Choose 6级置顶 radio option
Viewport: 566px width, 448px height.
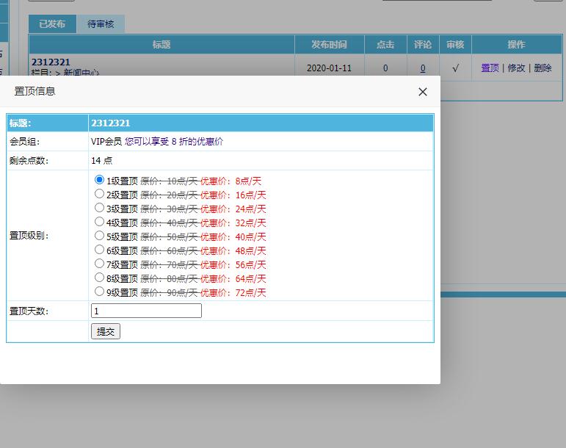tap(99, 250)
